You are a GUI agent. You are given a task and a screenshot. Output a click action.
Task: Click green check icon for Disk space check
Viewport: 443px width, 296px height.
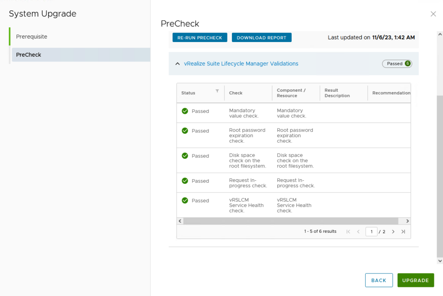click(x=185, y=156)
